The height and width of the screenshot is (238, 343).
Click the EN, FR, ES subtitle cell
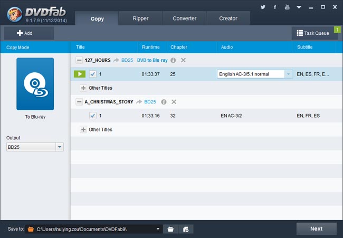tap(308, 116)
